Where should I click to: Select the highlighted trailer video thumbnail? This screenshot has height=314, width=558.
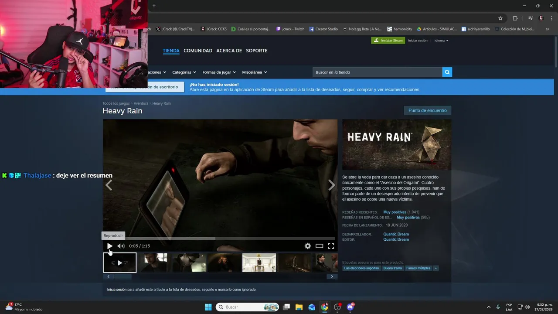(x=119, y=263)
